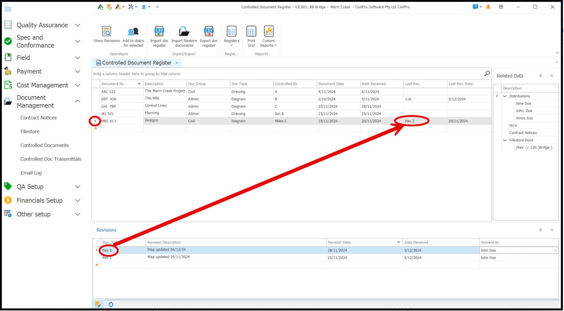This screenshot has width=564, height=311.
Task: Open the Registers dropdown
Action: (x=231, y=37)
